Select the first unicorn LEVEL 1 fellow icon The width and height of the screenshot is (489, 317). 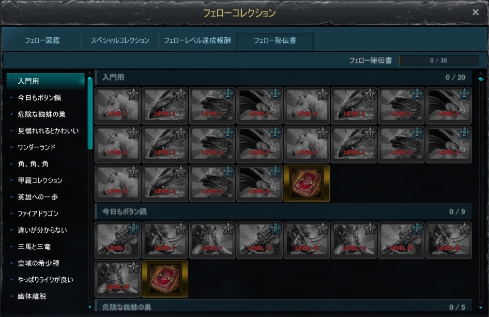click(x=117, y=106)
